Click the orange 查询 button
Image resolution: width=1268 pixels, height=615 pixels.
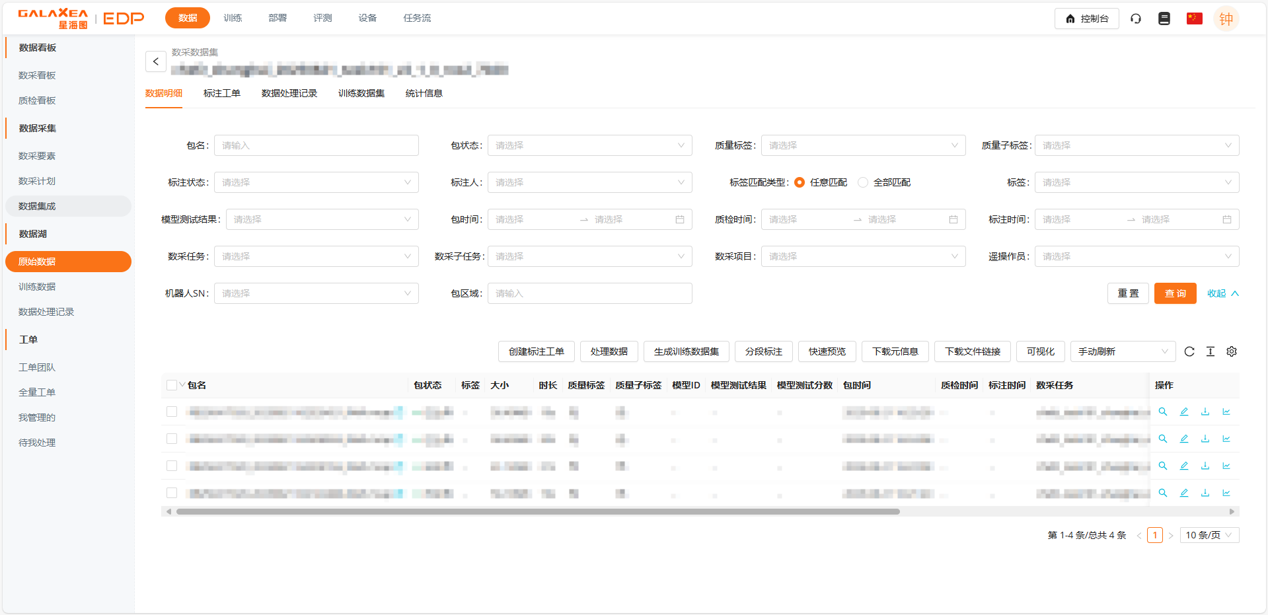point(1175,293)
